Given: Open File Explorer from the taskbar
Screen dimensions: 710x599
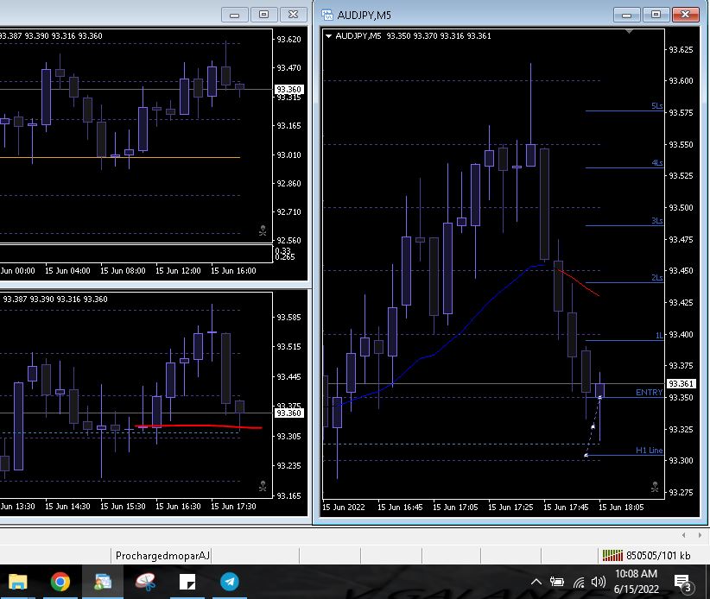Looking at the screenshot, I should pos(18,582).
